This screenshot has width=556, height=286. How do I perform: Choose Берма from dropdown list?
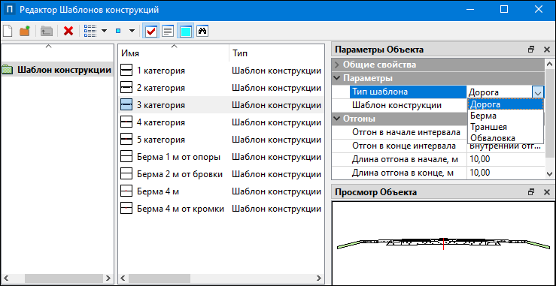click(x=506, y=116)
